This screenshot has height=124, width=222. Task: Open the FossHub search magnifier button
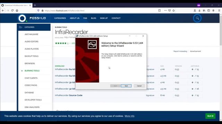197,18
